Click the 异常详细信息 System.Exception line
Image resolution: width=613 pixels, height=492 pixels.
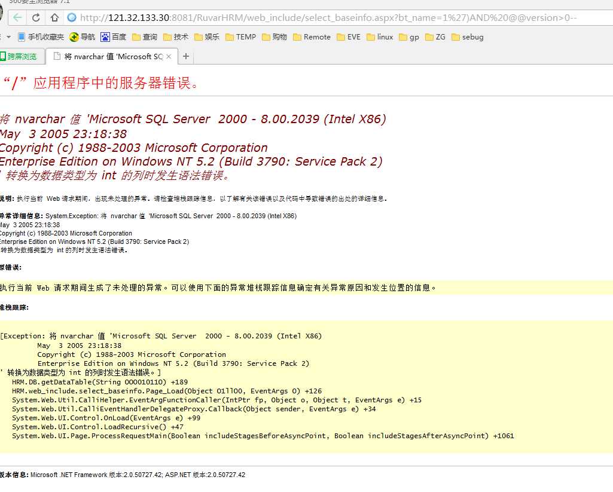[x=148, y=216]
